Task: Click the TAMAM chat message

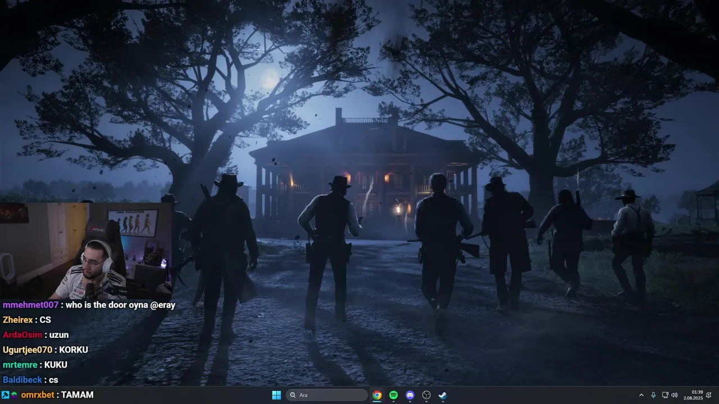Action: pyautogui.click(x=78, y=395)
